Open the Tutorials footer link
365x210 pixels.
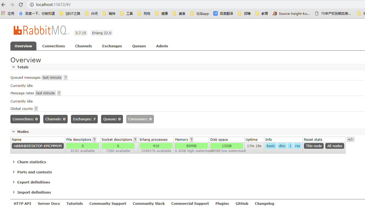click(74, 204)
